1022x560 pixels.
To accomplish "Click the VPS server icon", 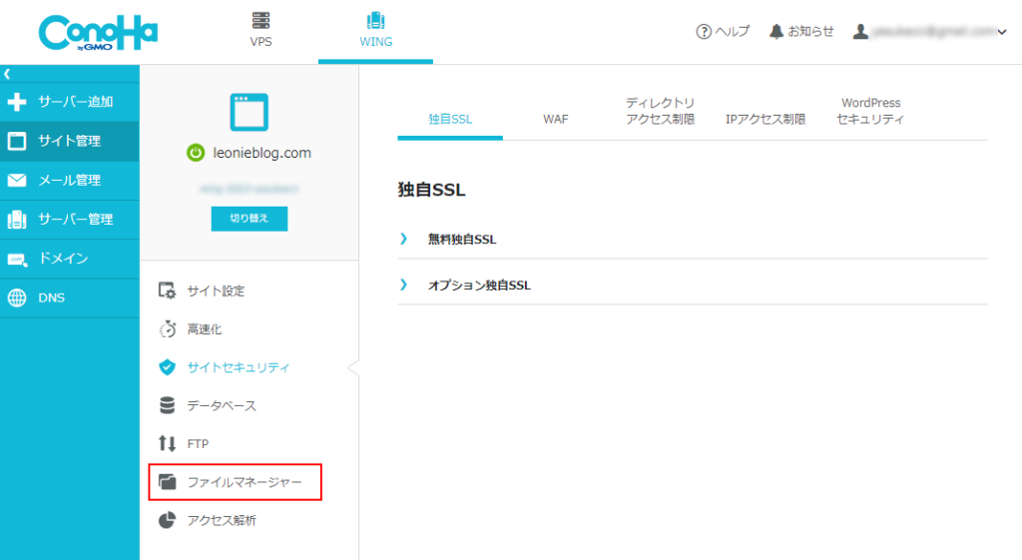I will tap(260, 20).
